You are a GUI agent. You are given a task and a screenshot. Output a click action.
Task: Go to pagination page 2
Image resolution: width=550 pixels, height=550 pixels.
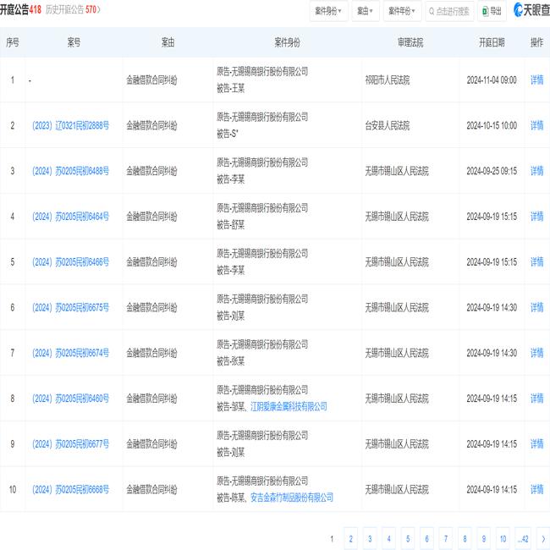[x=351, y=539]
